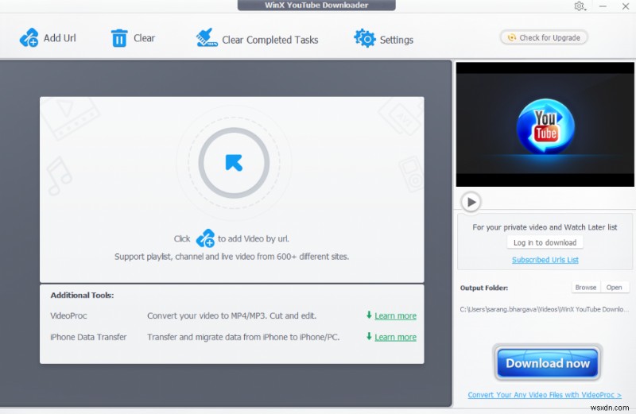636x414 pixels.
Task: Click 'Transfer and migrate data from iPhone' description
Action: tap(243, 337)
